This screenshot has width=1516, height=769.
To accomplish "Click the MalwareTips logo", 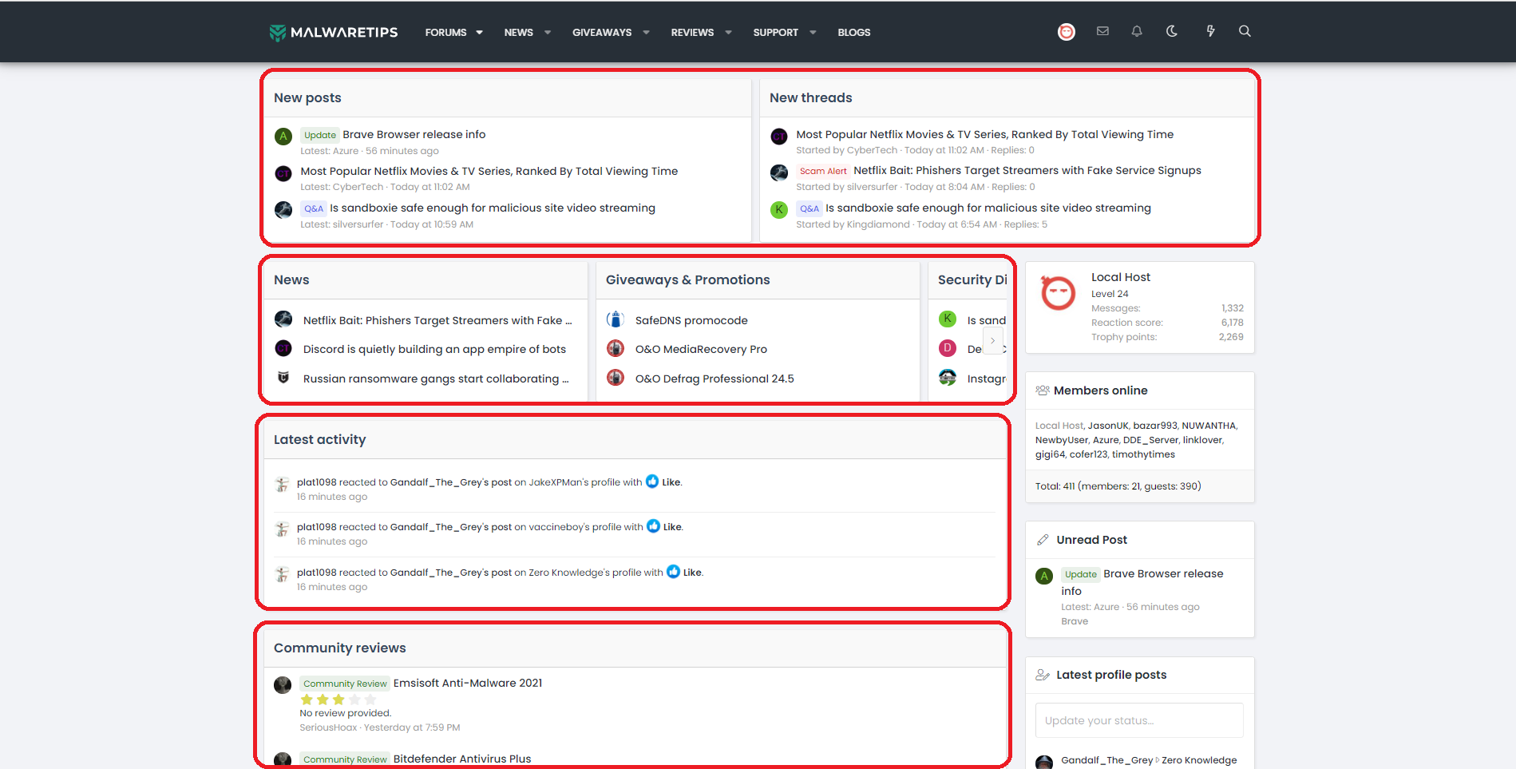I will pyautogui.click(x=334, y=32).
